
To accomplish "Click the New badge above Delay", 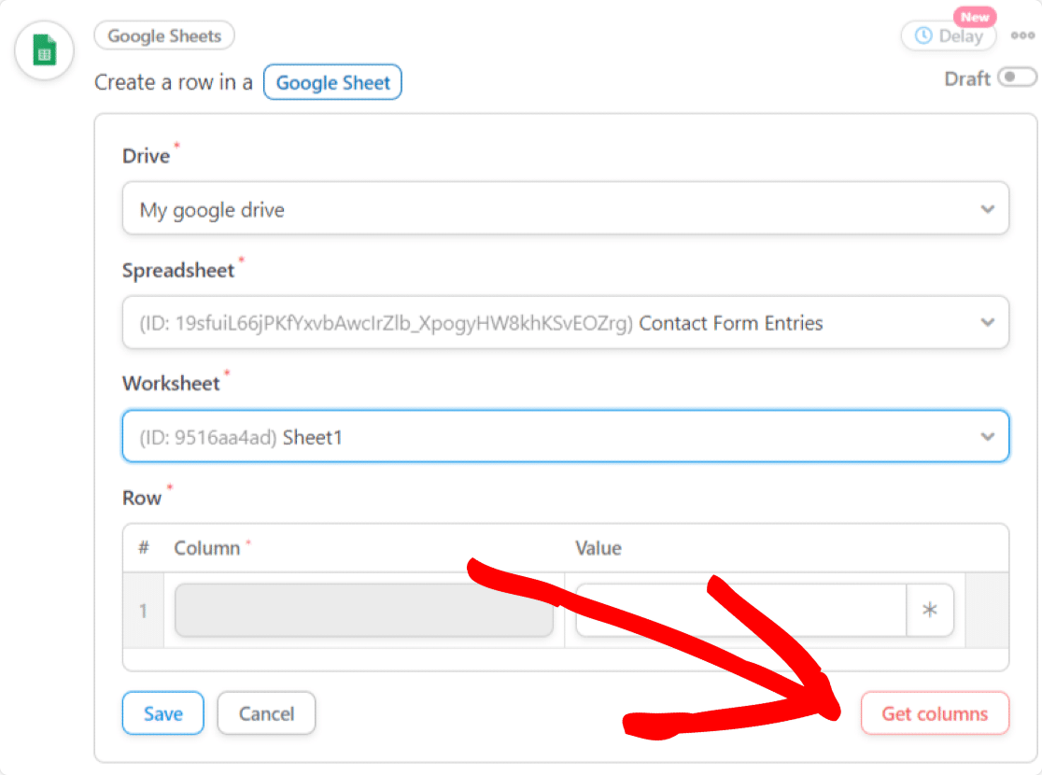I will tap(975, 17).
